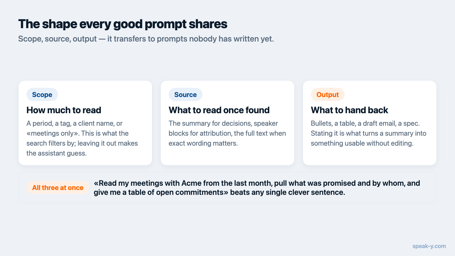Open the speak-y.com link
Image resolution: width=455 pixels, height=256 pixels.
pos(429,246)
